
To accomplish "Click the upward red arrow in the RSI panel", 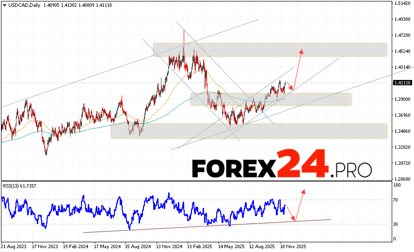I will pyautogui.click(x=303, y=190).
